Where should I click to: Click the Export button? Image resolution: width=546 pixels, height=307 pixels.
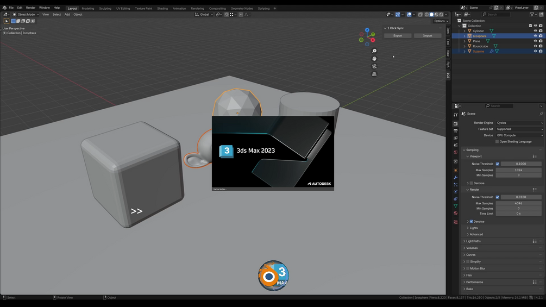click(398, 35)
